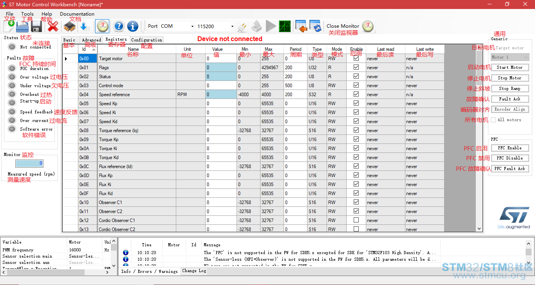Click the Overheat fault LED
Screen dimensions: 535x285
[x=12, y=94]
